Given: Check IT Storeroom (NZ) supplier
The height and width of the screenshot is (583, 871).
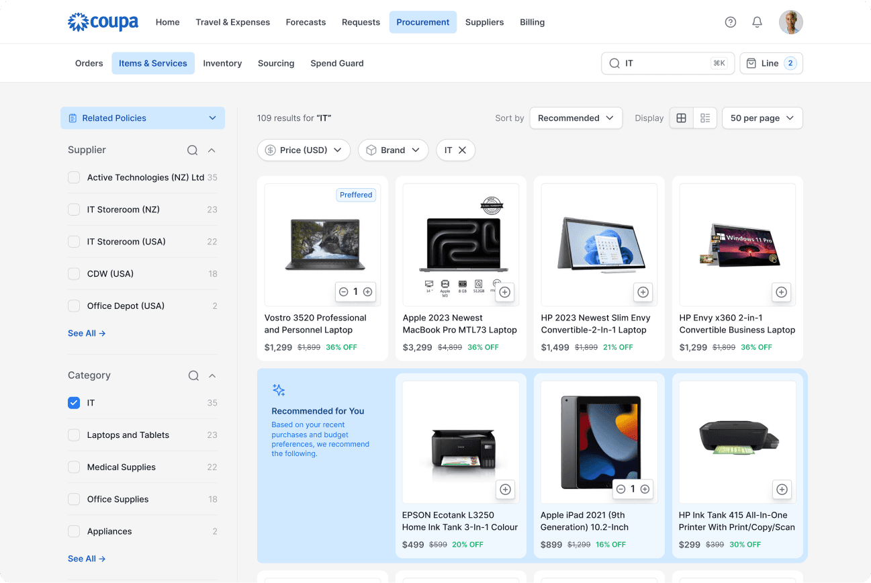Looking at the screenshot, I should [74, 210].
